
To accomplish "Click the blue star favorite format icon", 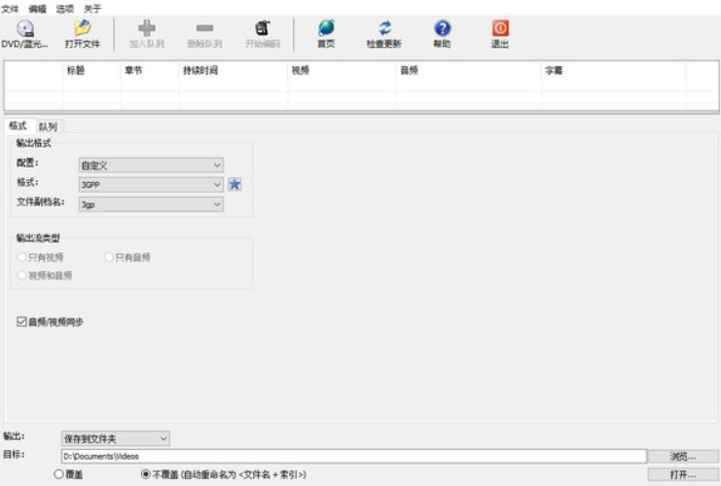I will click(x=234, y=184).
